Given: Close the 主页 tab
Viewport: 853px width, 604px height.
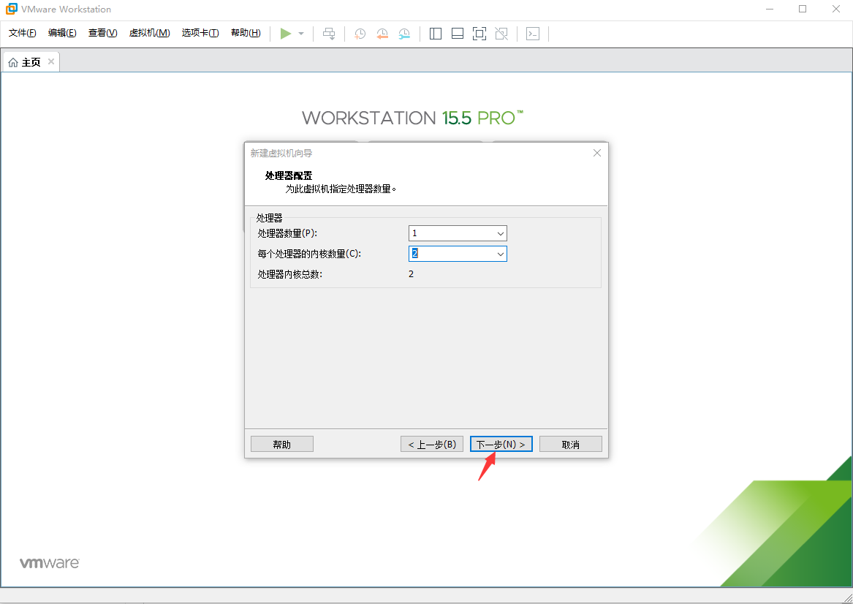Looking at the screenshot, I should [51, 61].
